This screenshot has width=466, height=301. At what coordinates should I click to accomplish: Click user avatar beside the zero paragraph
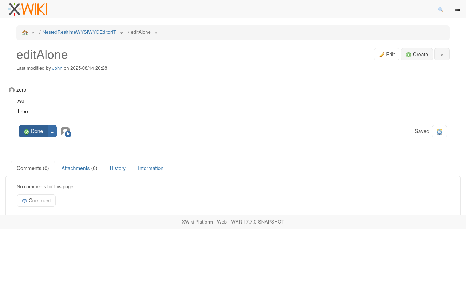[12, 90]
